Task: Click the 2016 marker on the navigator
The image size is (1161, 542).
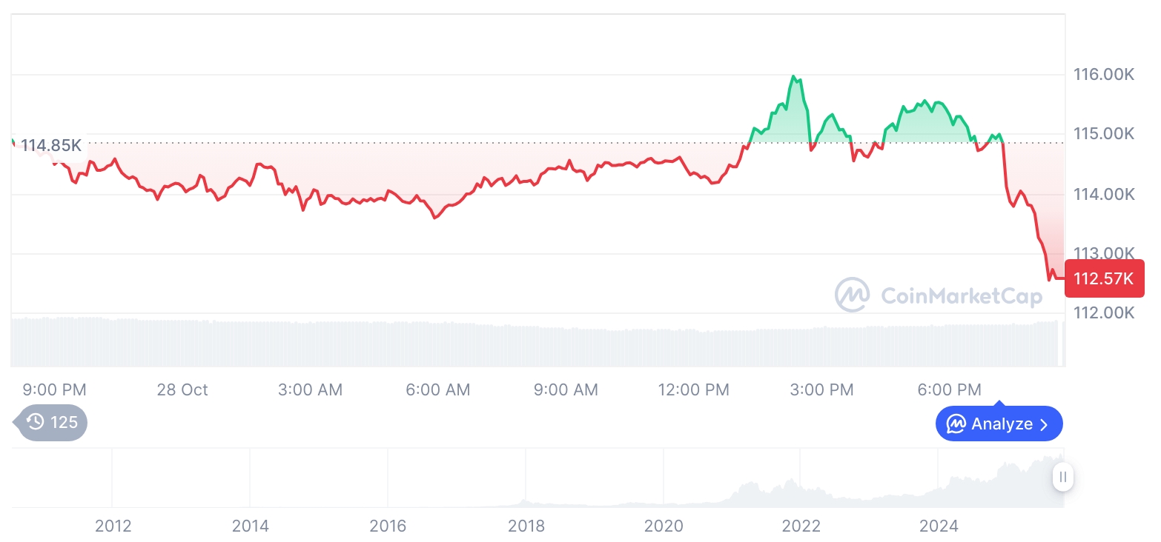Action: click(x=388, y=526)
